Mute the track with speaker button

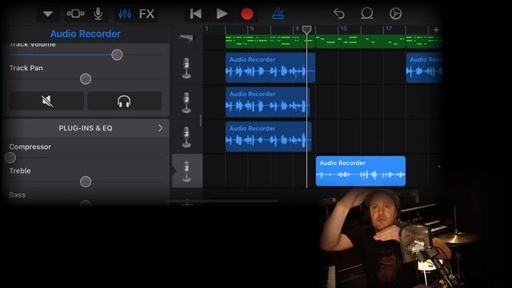47,101
